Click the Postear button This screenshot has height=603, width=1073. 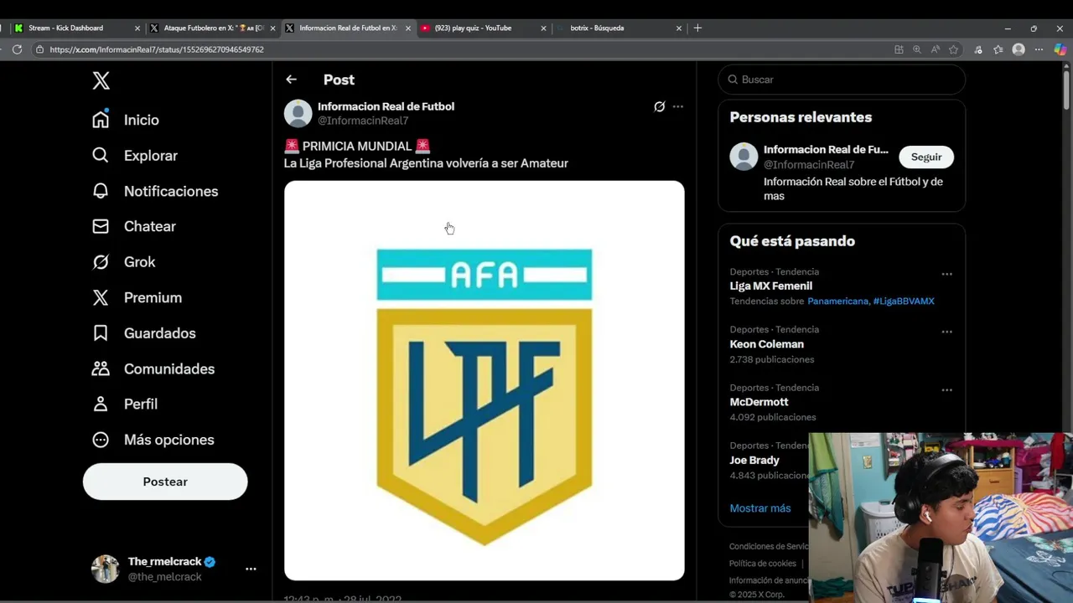coord(165,482)
